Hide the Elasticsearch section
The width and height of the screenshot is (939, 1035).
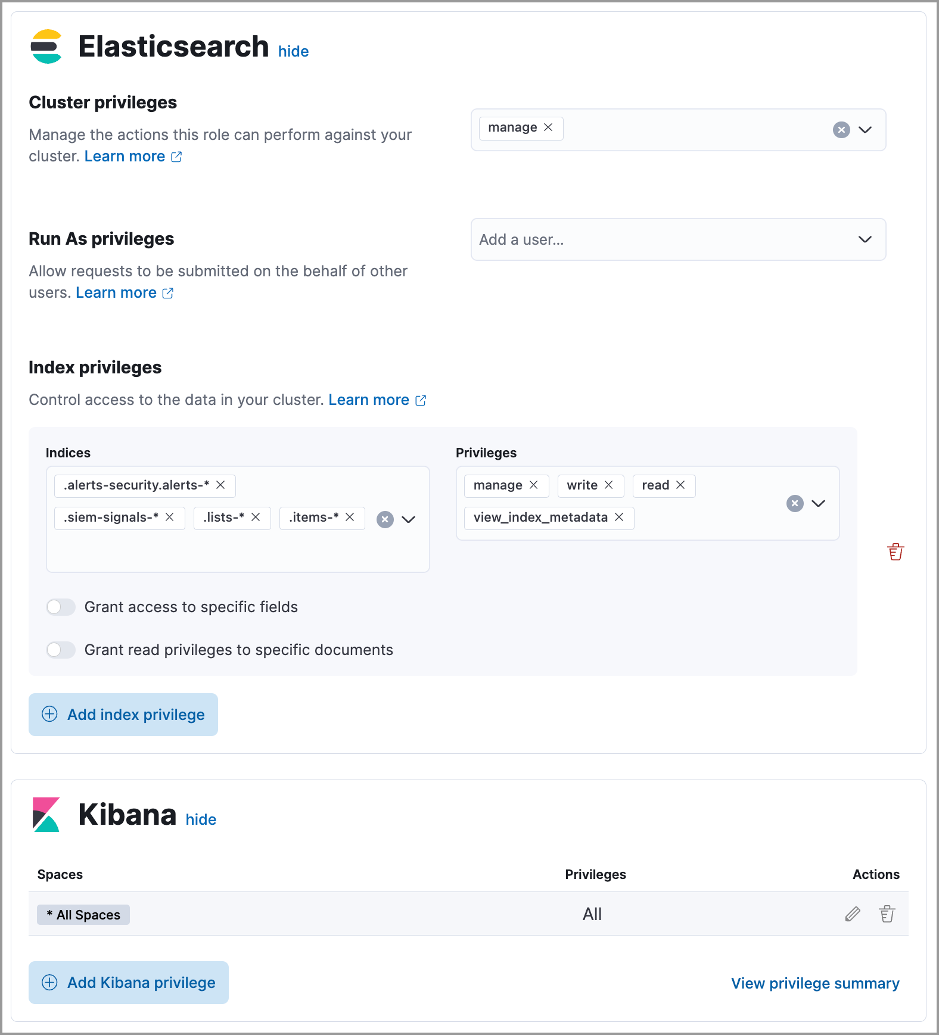pos(293,52)
